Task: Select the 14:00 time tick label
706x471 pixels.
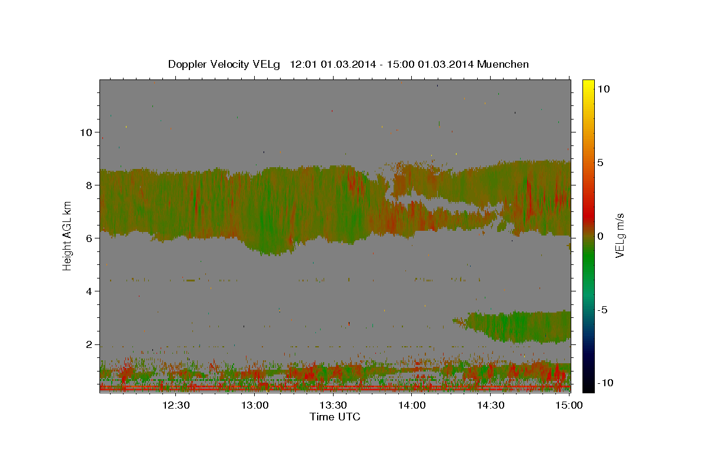Action: [x=412, y=405]
